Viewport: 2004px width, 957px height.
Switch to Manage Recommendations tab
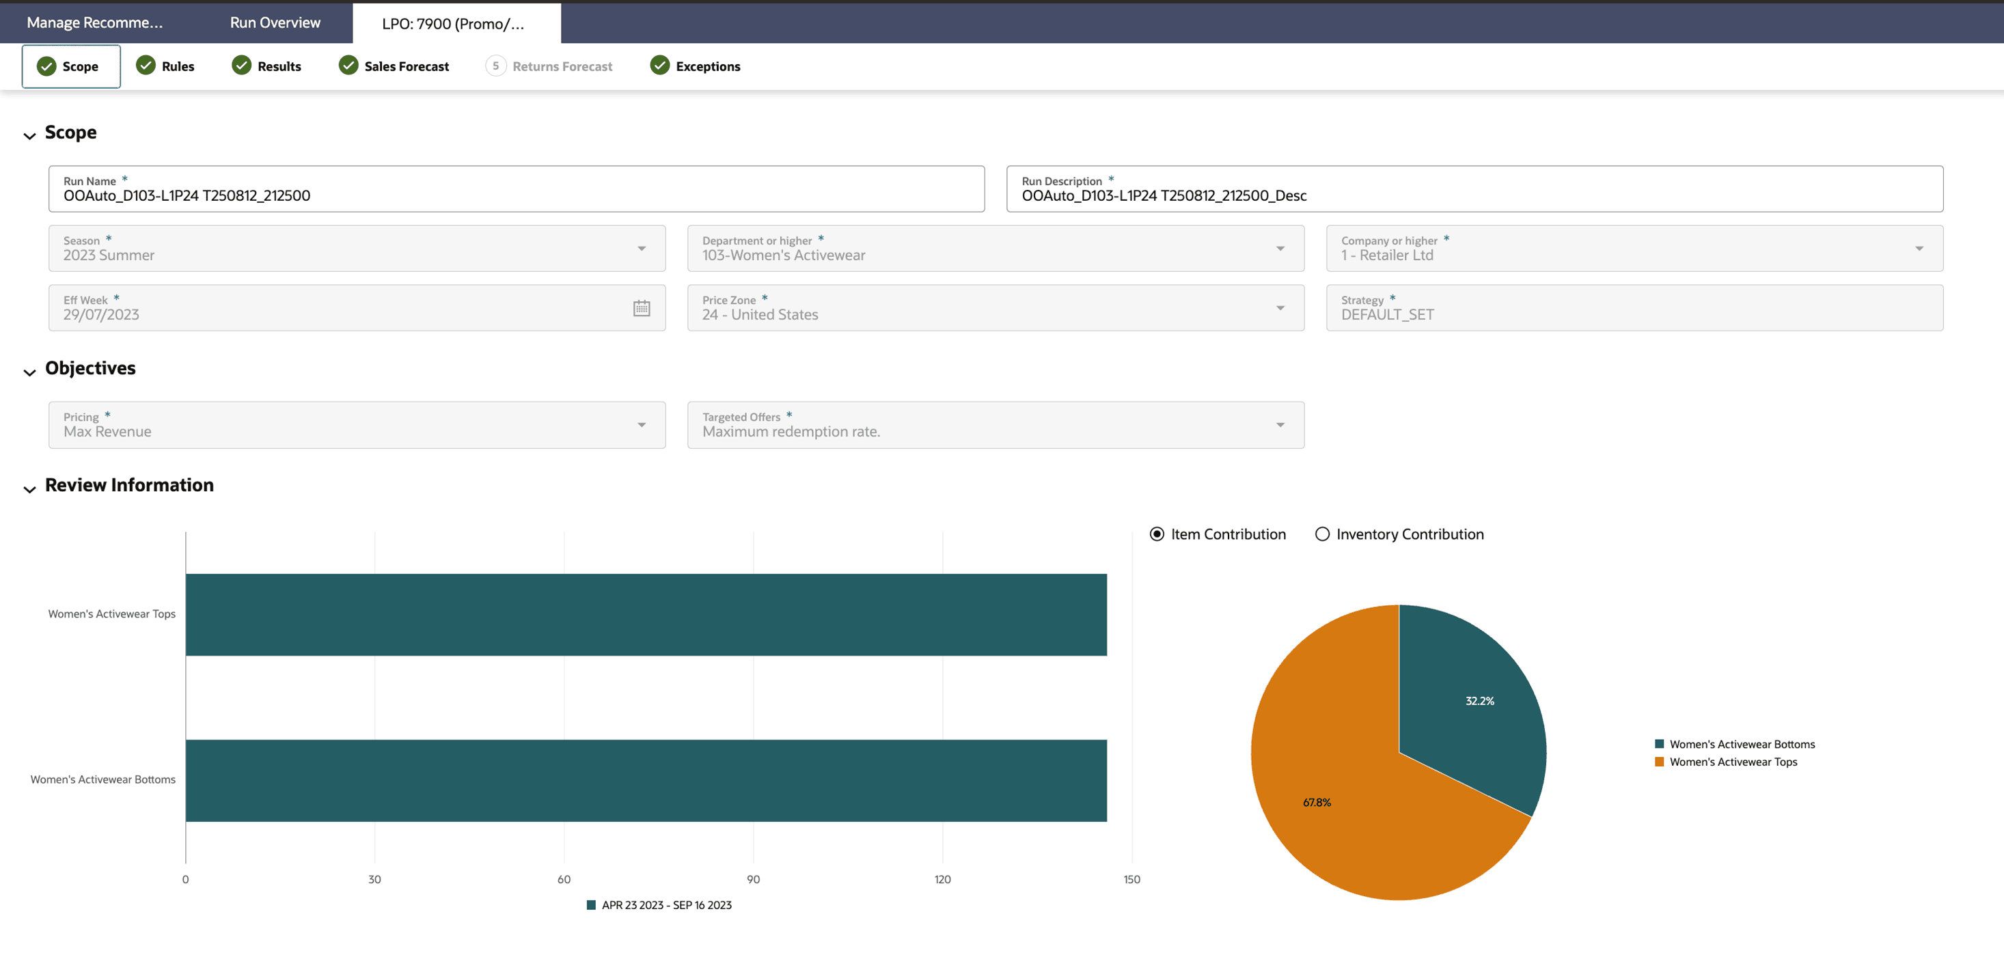95,23
